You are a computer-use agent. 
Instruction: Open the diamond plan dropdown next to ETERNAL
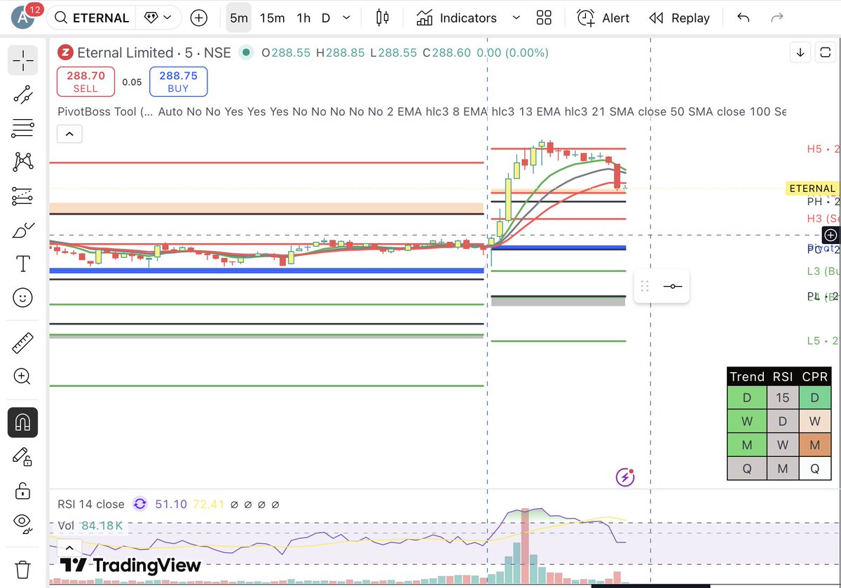click(158, 18)
